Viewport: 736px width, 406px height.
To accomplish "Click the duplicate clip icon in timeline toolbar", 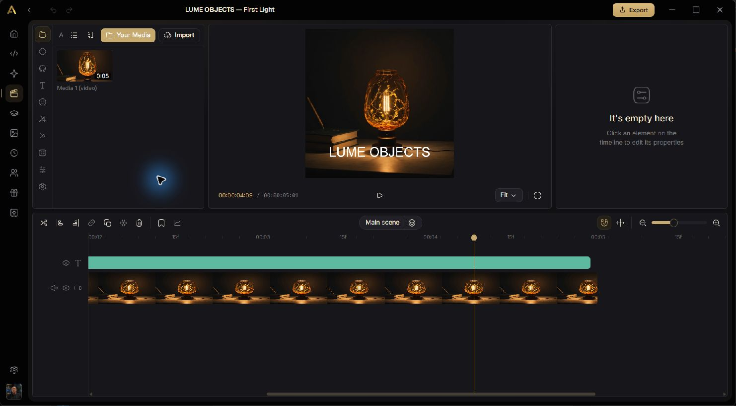I will (x=107, y=223).
